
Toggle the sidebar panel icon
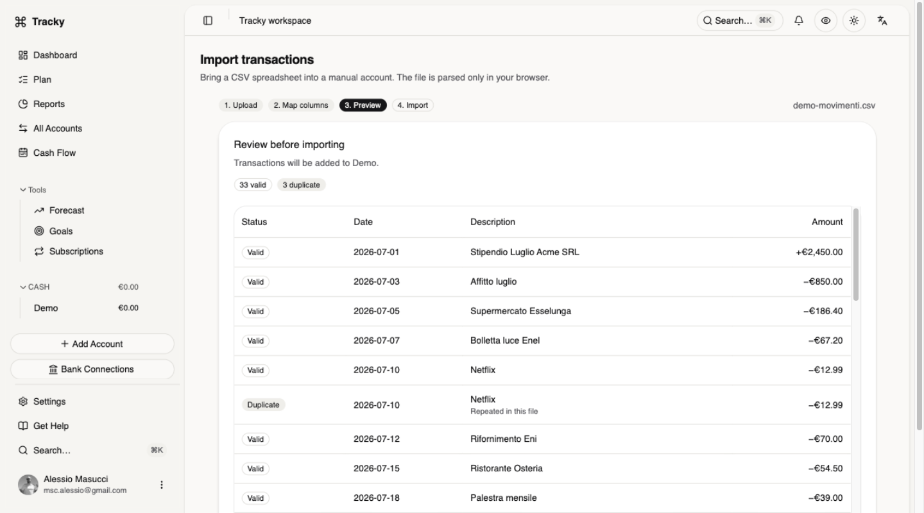[x=208, y=21]
